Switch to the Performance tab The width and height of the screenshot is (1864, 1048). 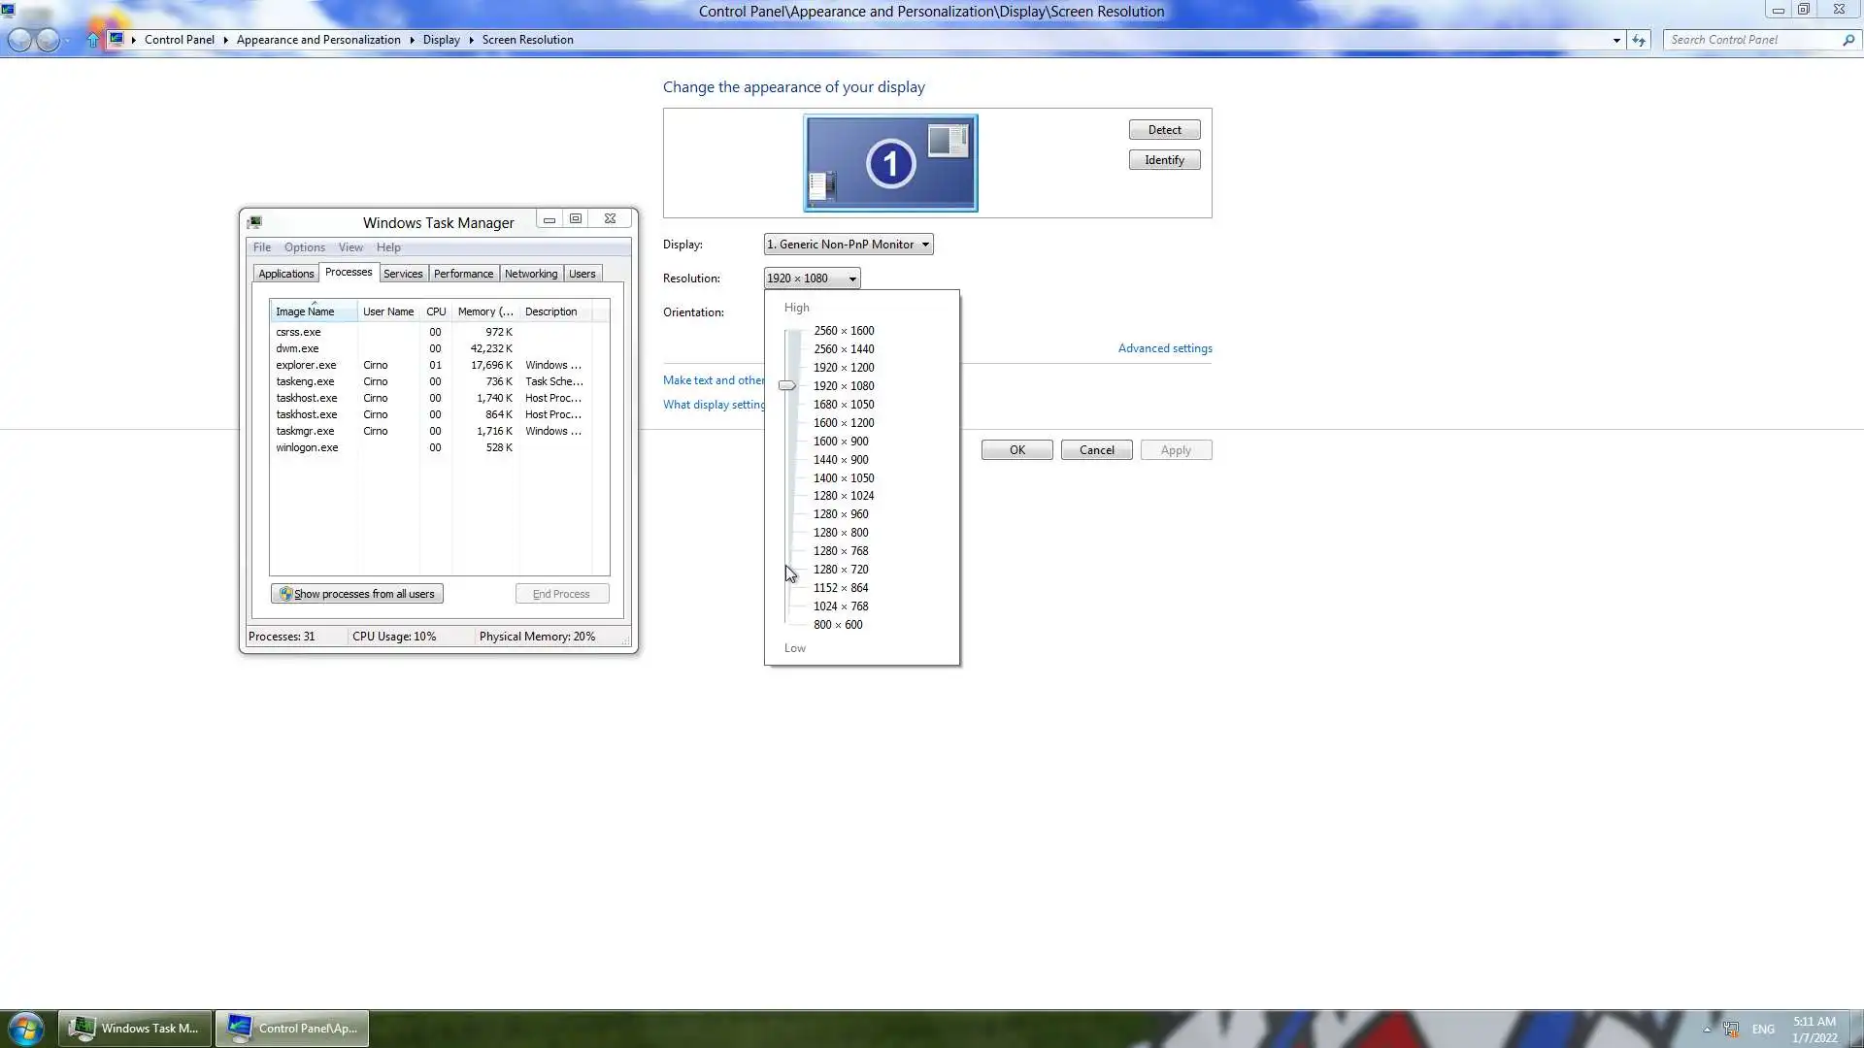[463, 274]
